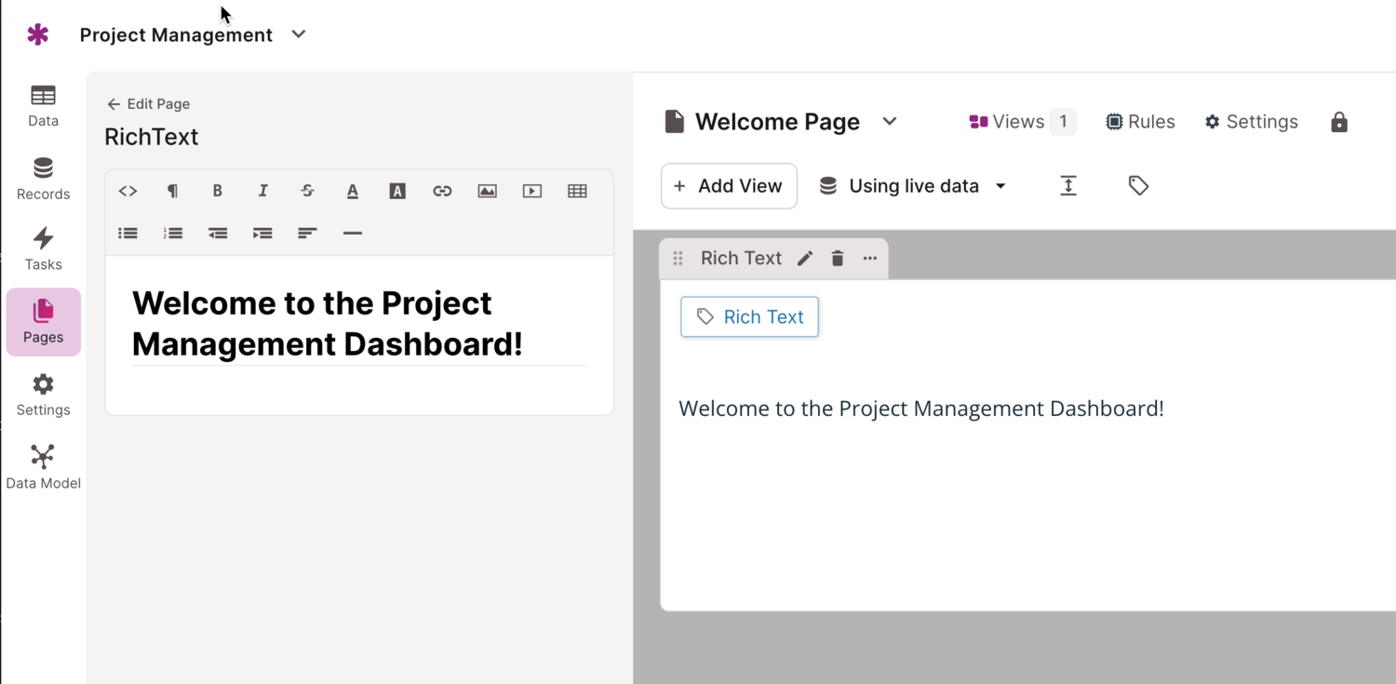Image resolution: width=1396 pixels, height=684 pixels.
Task: Insert an image into rich text
Action: coord(487,191)
